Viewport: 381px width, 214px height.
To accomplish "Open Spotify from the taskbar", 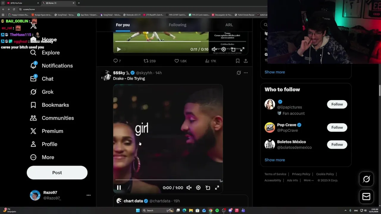I will click(x=217, y=210).
